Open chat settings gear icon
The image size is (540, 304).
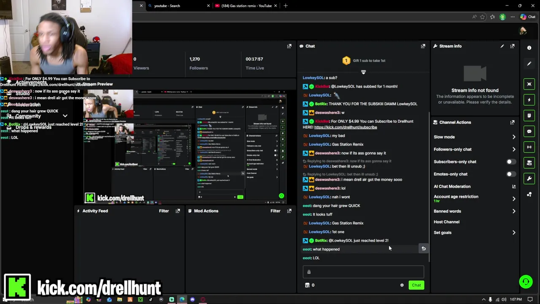pyautogui.click(x=402, y=285)
